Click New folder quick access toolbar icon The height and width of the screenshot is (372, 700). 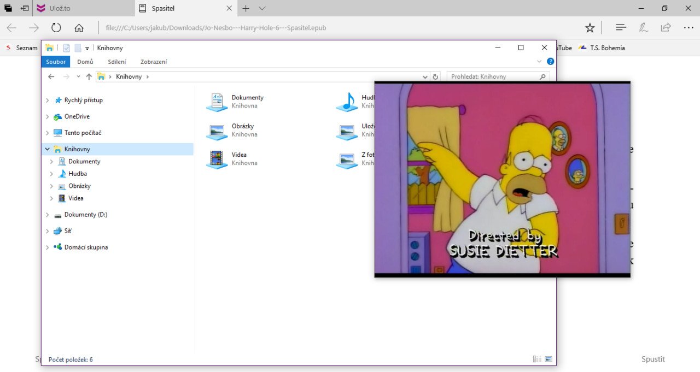point(78,48)
